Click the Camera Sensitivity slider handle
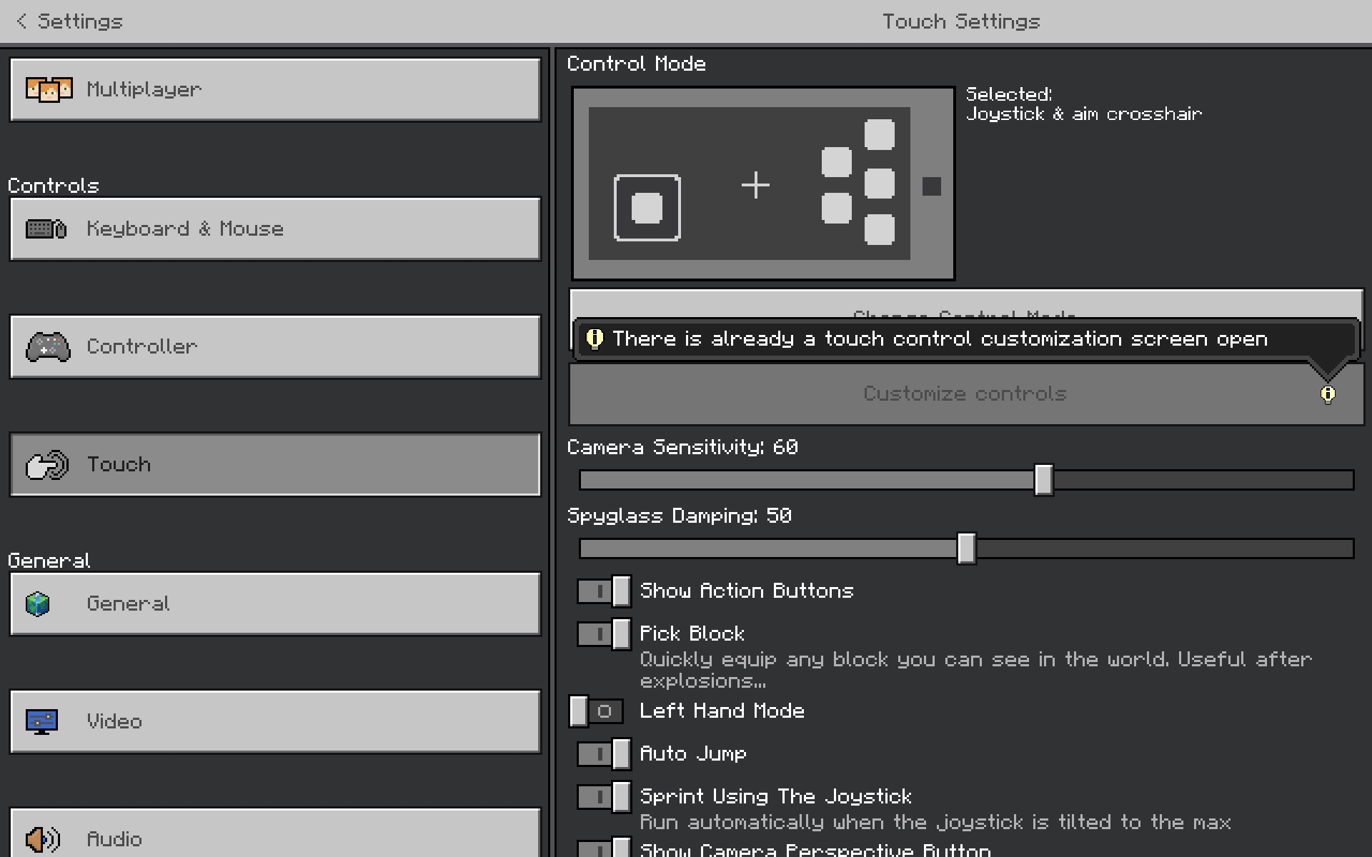 pos(1043,480)
